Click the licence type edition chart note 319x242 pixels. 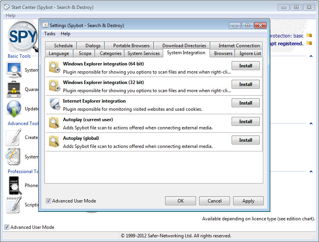click(x=259, y=219)
